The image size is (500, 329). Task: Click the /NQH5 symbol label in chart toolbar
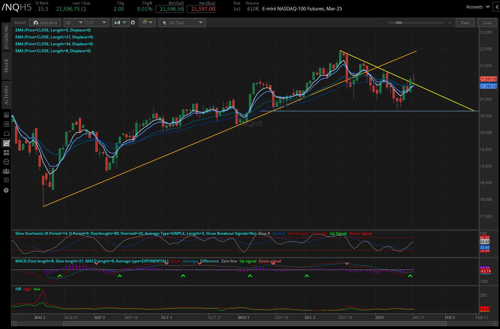[20, 23]
